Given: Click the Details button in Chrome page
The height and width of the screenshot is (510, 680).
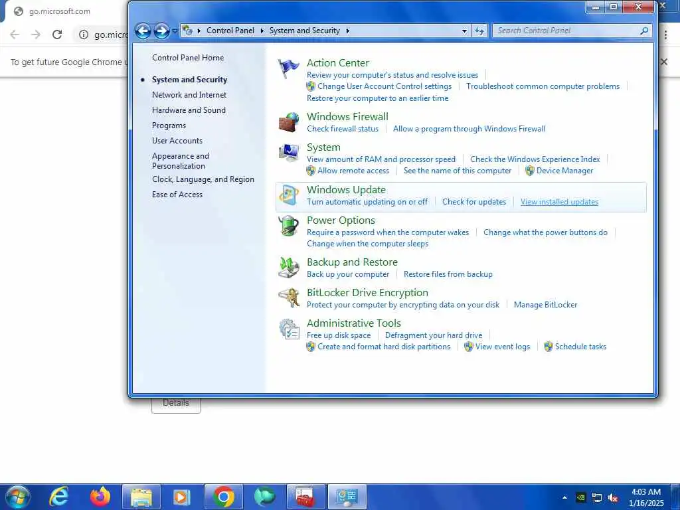Looking at the screenshot, I should click(x=175, y=403).
